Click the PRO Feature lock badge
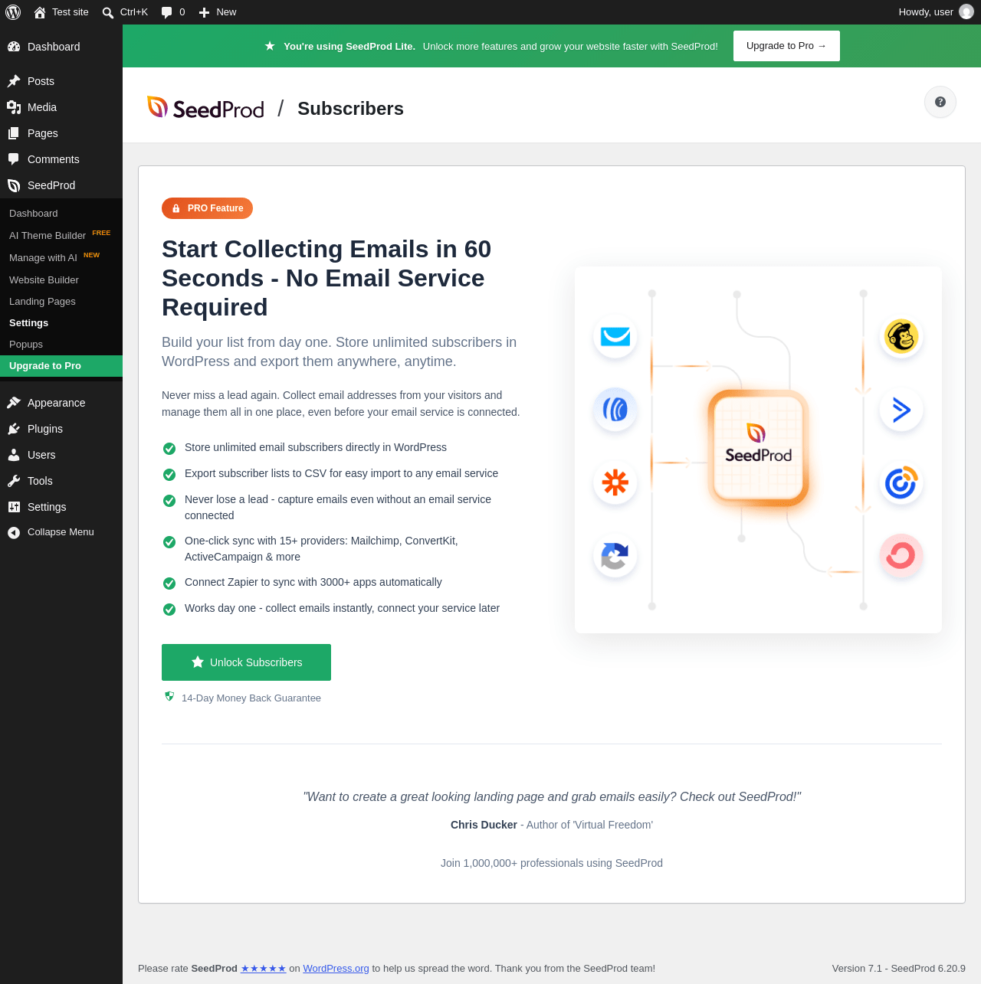Viewport: 981px width, 984px height. point(207,208)
